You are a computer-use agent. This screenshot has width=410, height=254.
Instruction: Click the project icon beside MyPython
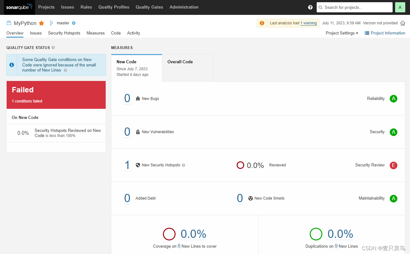point(9,23)
